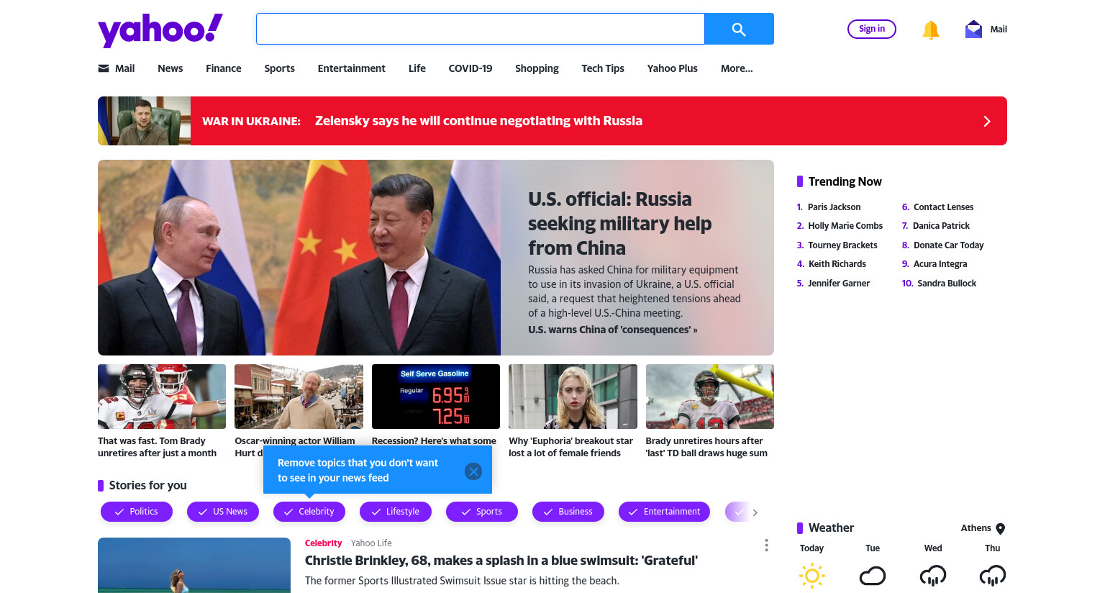Open William Hurt story thumbnail
1105x593 pixels.
(299, 397)
